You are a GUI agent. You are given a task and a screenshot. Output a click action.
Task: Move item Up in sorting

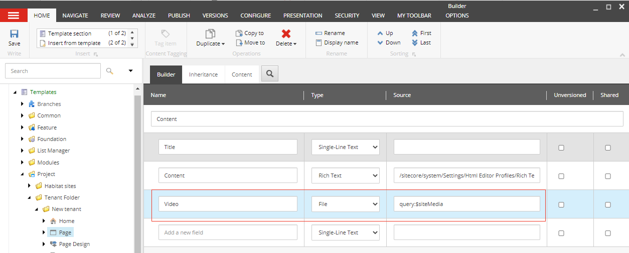click(385, 33)
